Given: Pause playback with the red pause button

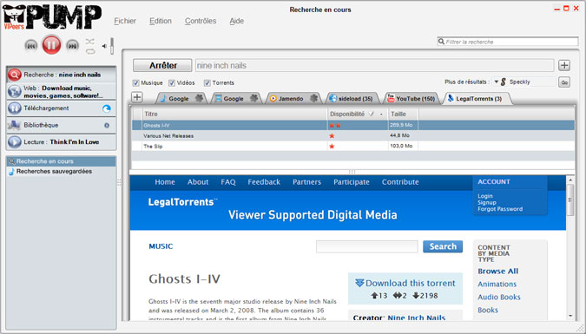Looking at the screenshot, I should (51, 45).
